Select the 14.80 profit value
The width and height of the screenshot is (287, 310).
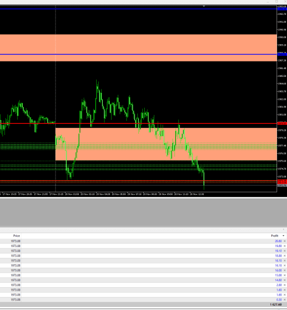pos(278,280)
